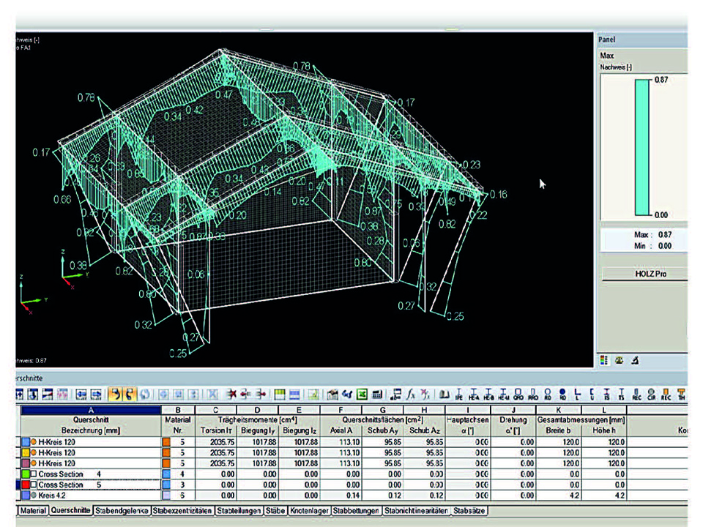Switch to the Material tab
The image size is (703, 527).
tap(33, 510)
